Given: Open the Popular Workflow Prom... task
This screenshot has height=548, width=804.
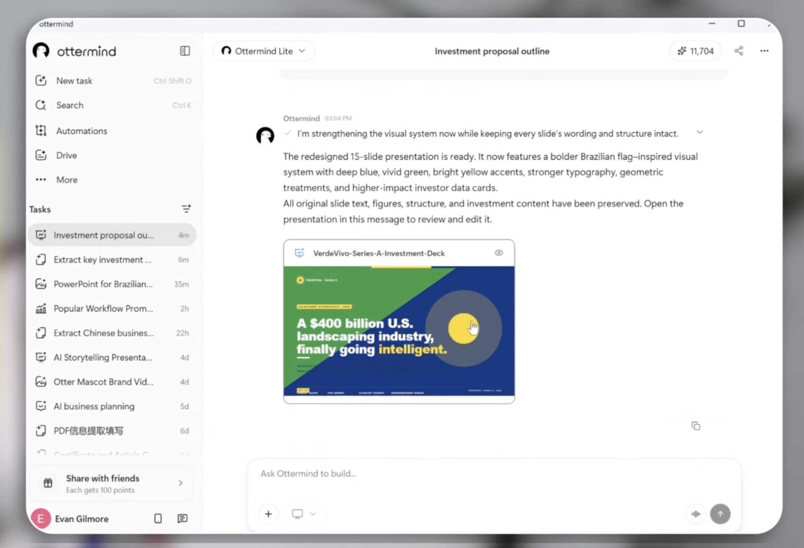Looking at the screenshot, I should [112, 308].
